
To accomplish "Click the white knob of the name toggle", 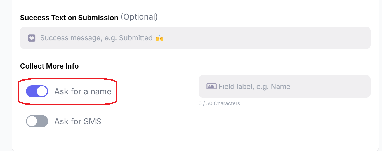I will click(x=42, y=91).
